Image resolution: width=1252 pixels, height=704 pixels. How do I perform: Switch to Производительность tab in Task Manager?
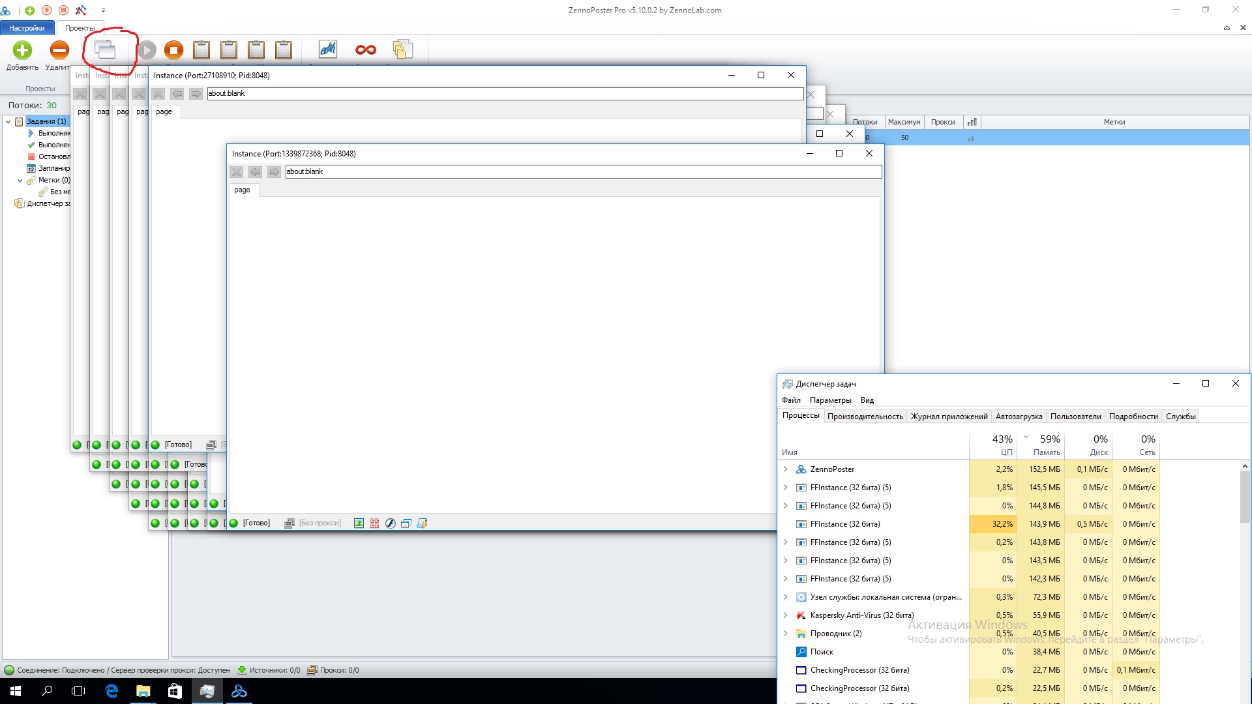click(865, 417)
